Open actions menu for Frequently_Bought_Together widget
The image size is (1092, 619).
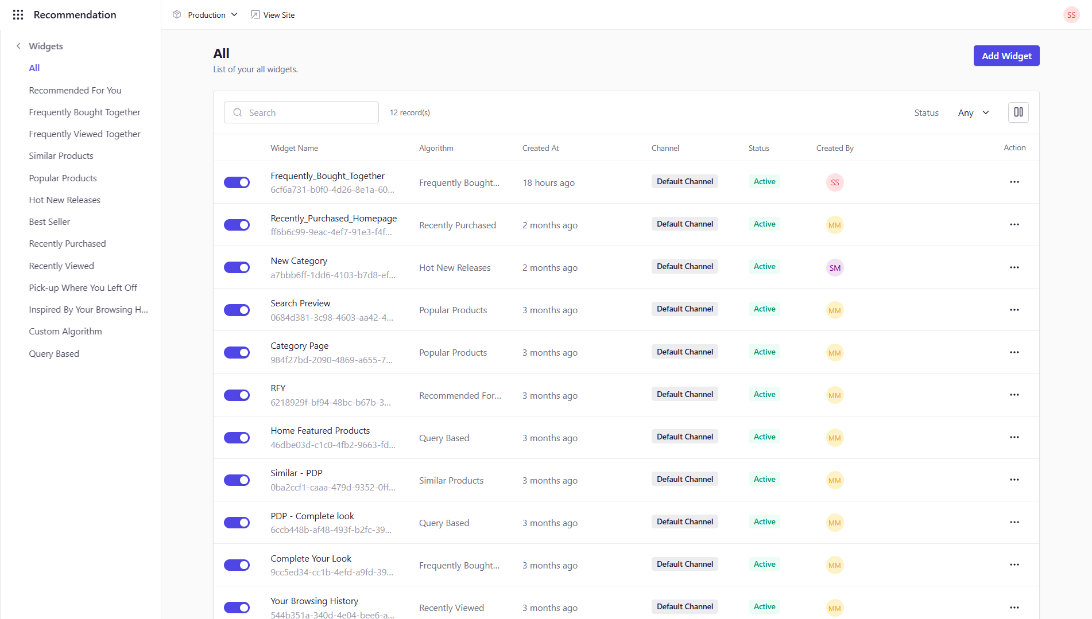click(1014, 182)
